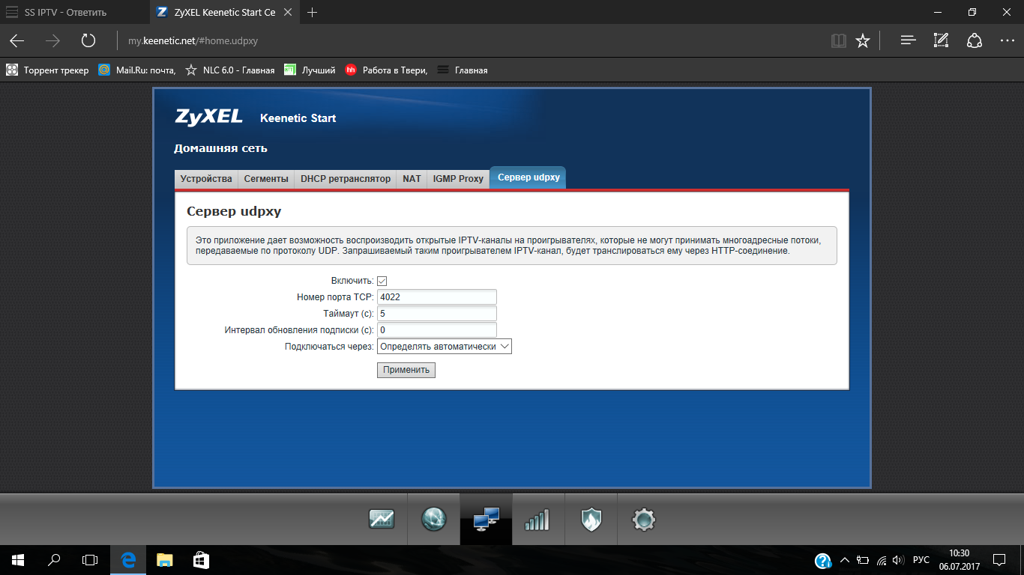Open reading view book icon

[838, 40]
